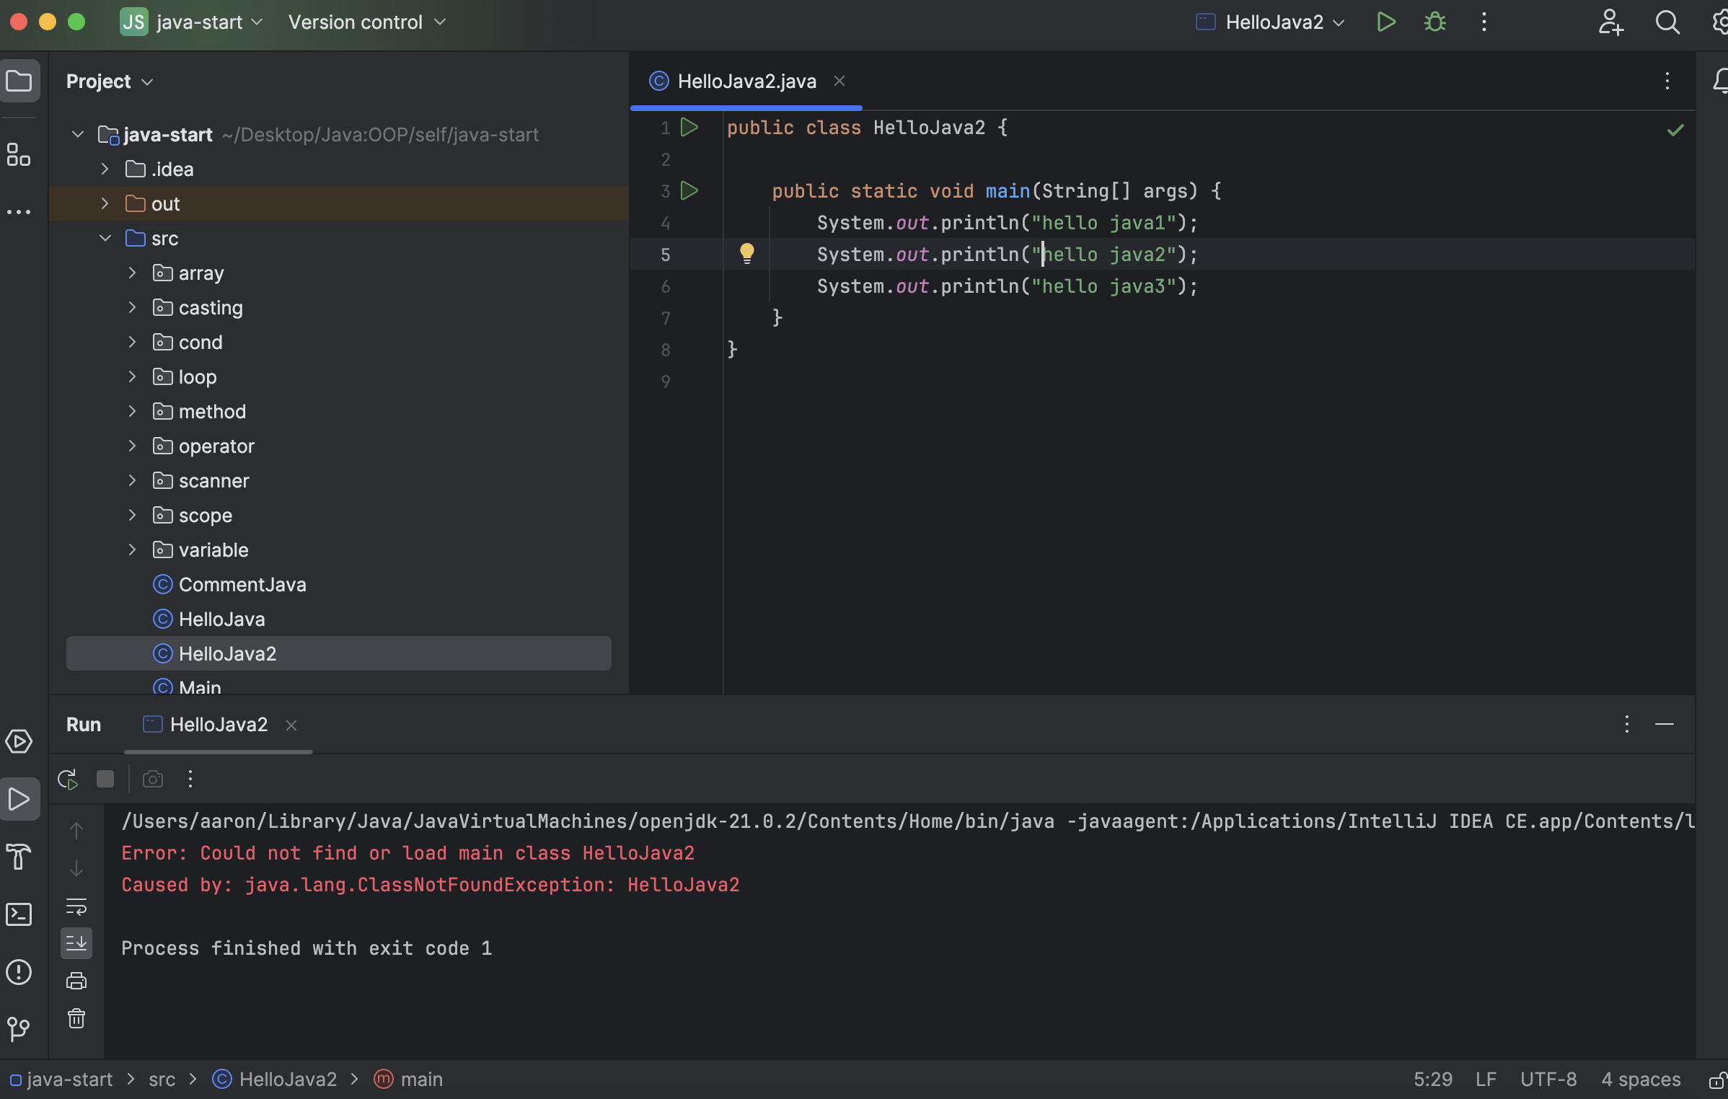Image resolution: width=1728 pixels, height=1099 pixels.
Task: Toggle the public class gutter run arrow
Action: point(689,127)
